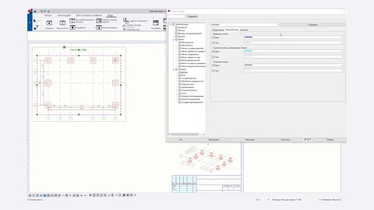This screenshot has height=210, width=374.
Task: Open the ПРОСТАНОВКА РАЗМЕРОВ ribbon tab
Action: pos(89,16)
